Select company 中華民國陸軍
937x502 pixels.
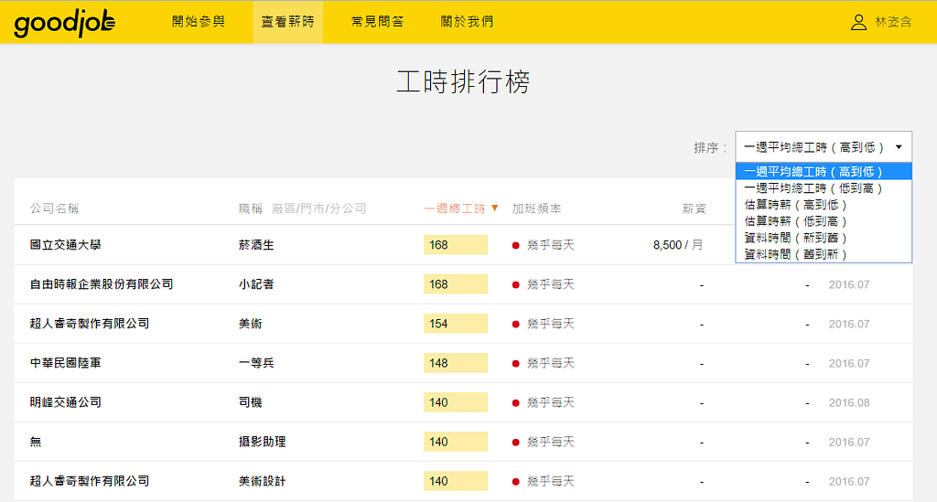coord(66,363)
